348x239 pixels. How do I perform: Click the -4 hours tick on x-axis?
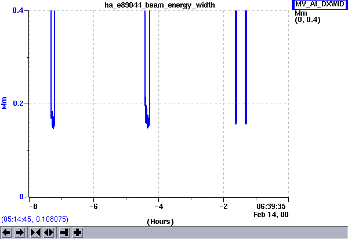point(158,206)
